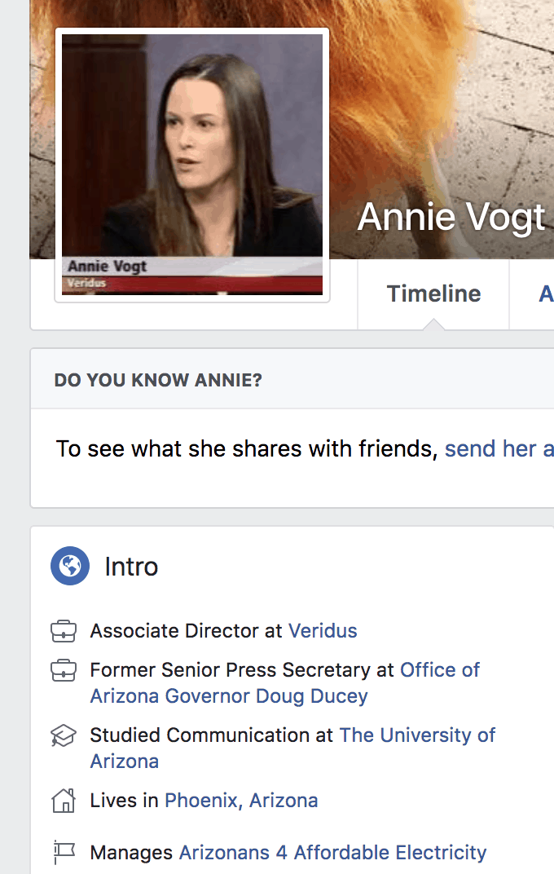Open Annie Vogt's profile picture

[x=192, y=165]
